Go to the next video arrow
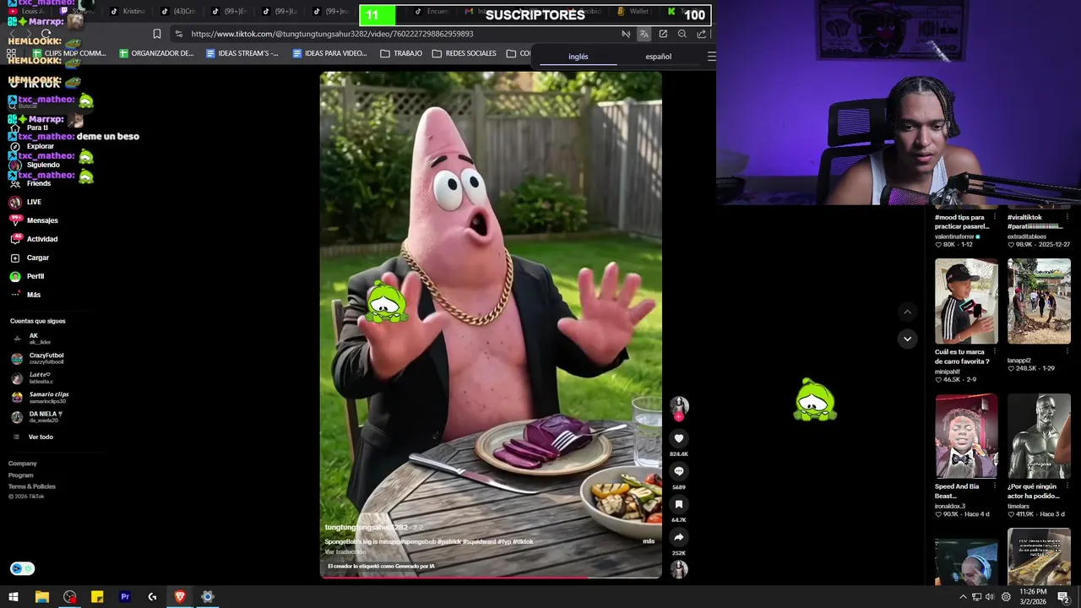Image resolution: width=1081 pixels, height=608 pixels. [x=907, y=339]
